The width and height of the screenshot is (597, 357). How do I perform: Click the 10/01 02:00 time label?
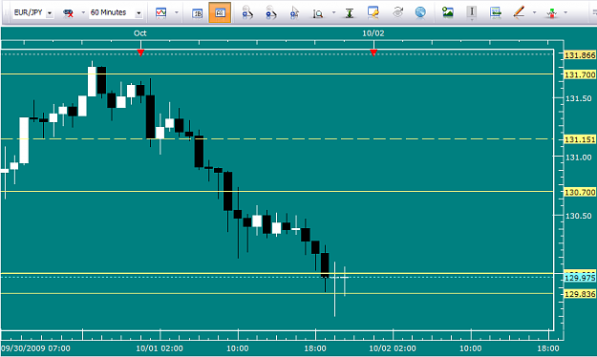[x=160, y=348]
